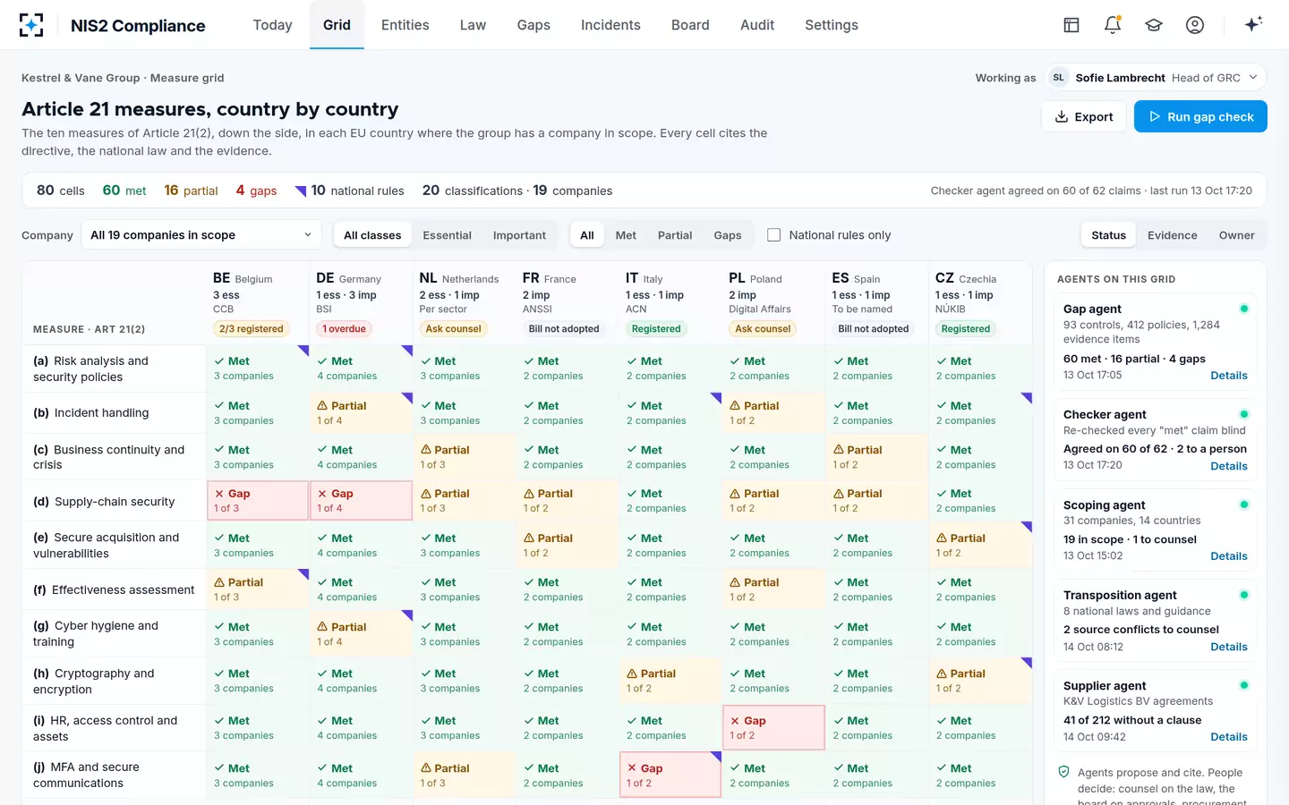Click the Gap agent green status dot
The width and height of the screenshot is (1289, 805).
click(1243, 309)
